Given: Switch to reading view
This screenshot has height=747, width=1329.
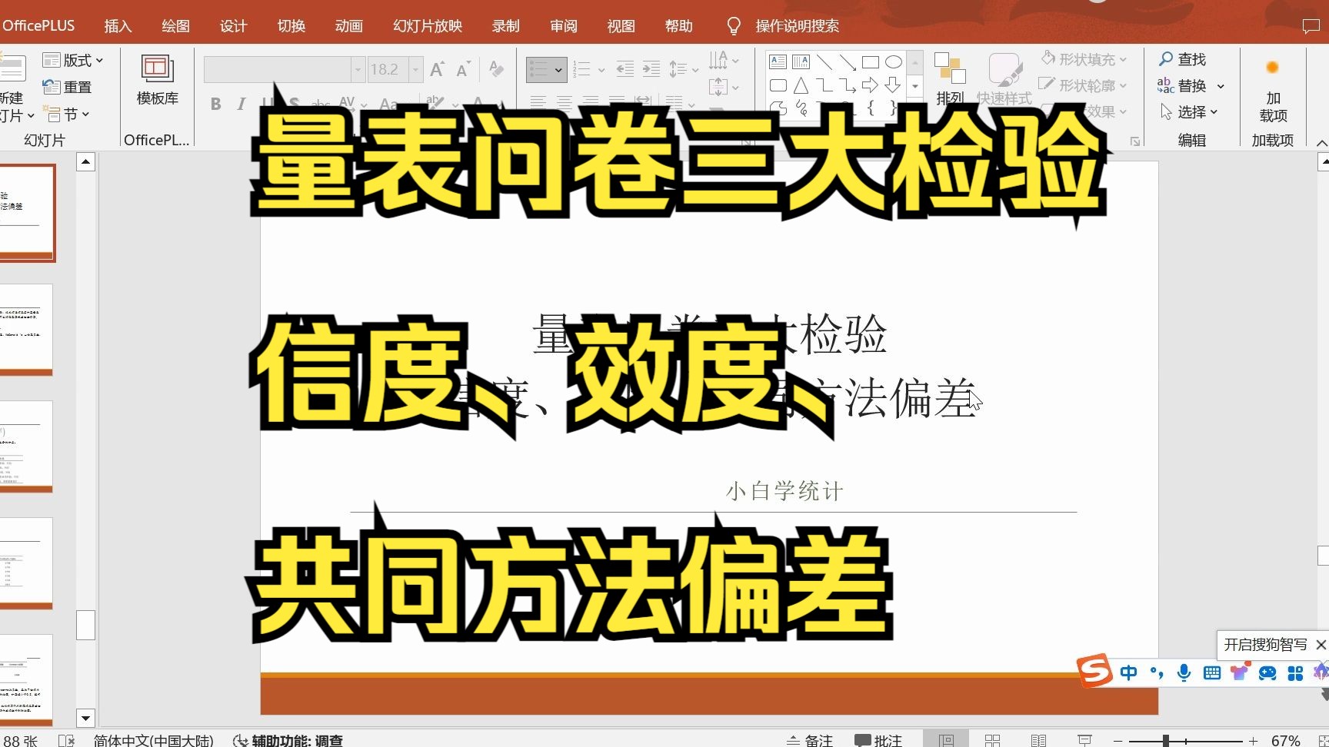Looking at the screenshot, I should pyautogui.click(x=1039, y=740).
